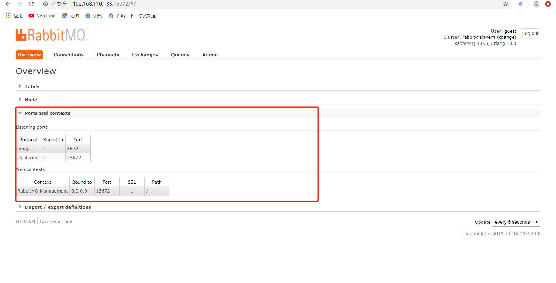Open the Update interval dropdown
Image resolution: width=556 pixels, height=283 pixels.
coord(516,222)
